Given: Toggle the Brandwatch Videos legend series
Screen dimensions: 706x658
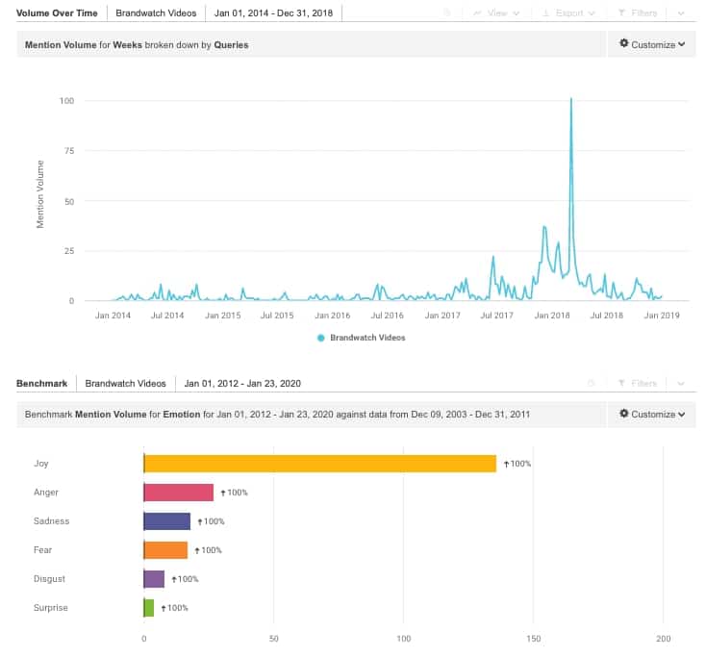Looking at the screenshot, I should tap(361, 338).
